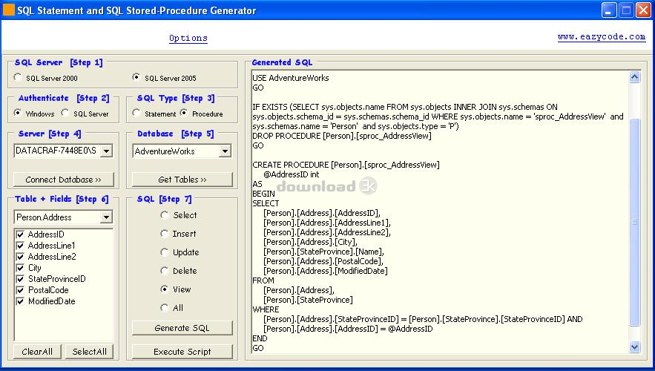Screen dimensions: 655x371
Task: Run the script with Execute Script
Action: click(182, 352)
